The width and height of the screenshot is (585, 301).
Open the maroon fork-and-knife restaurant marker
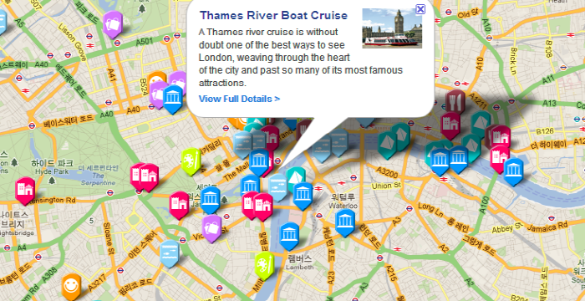click(455, 101)
